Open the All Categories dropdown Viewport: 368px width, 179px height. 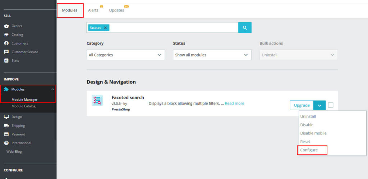pyautogui.click(x=125, y=55)
